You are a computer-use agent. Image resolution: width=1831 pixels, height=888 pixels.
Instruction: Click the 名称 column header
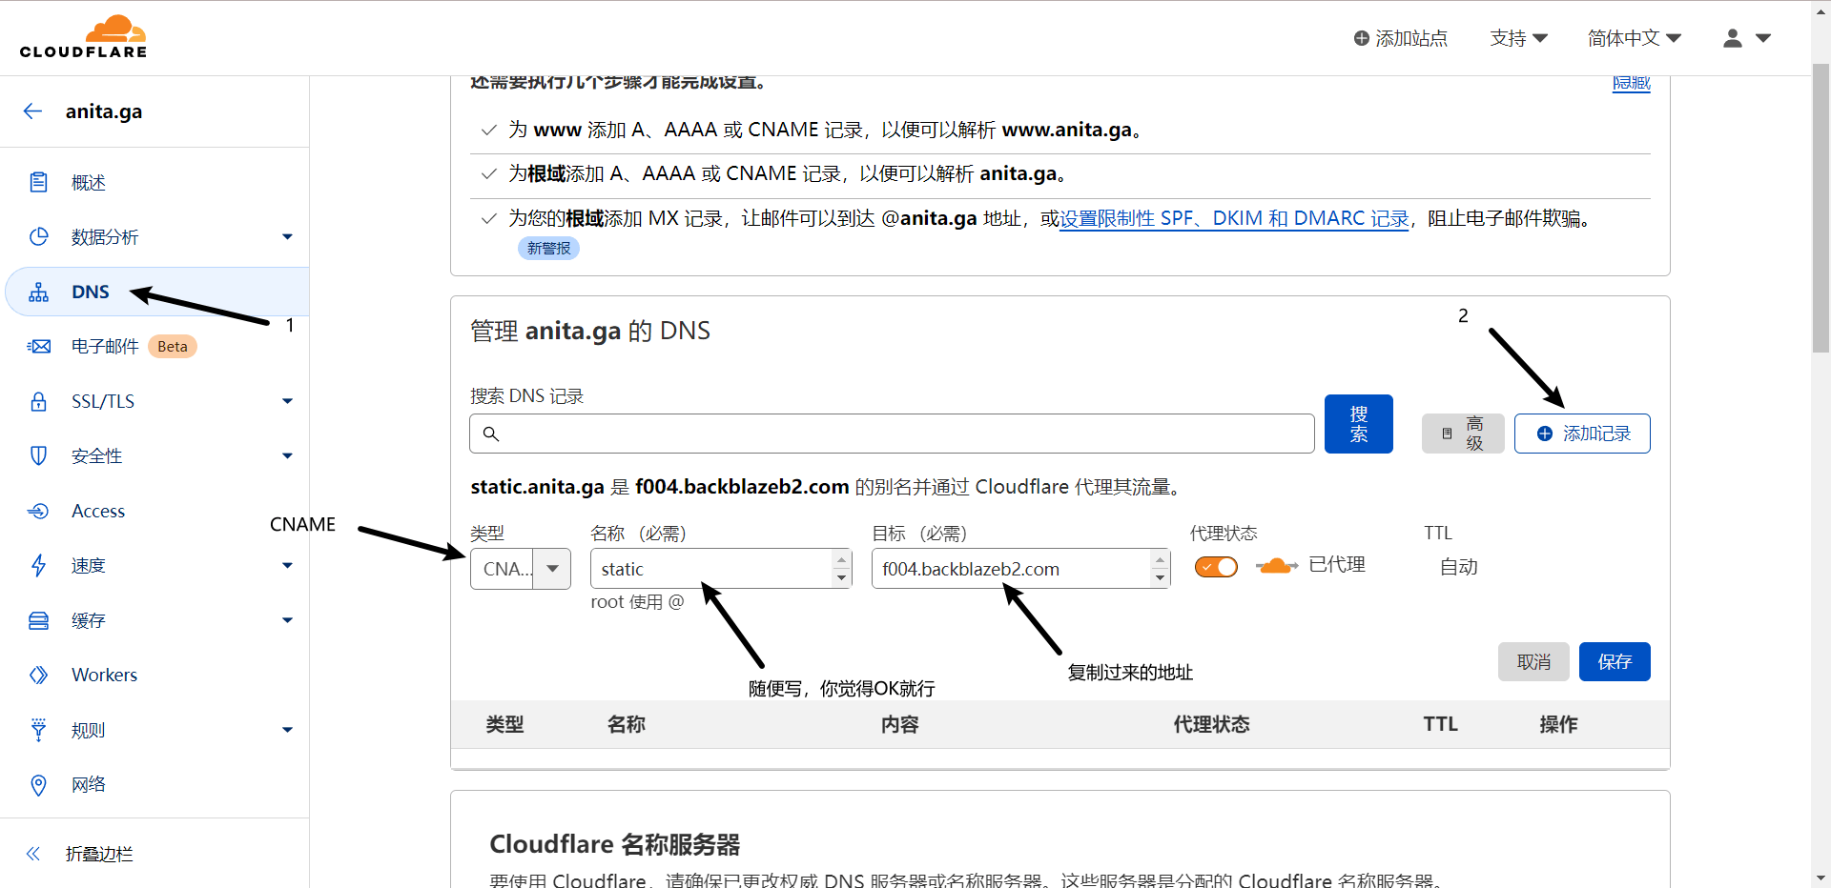click(627, 724)
